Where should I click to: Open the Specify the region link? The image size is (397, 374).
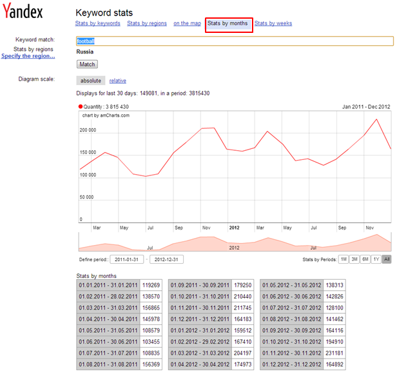point(28,56)
